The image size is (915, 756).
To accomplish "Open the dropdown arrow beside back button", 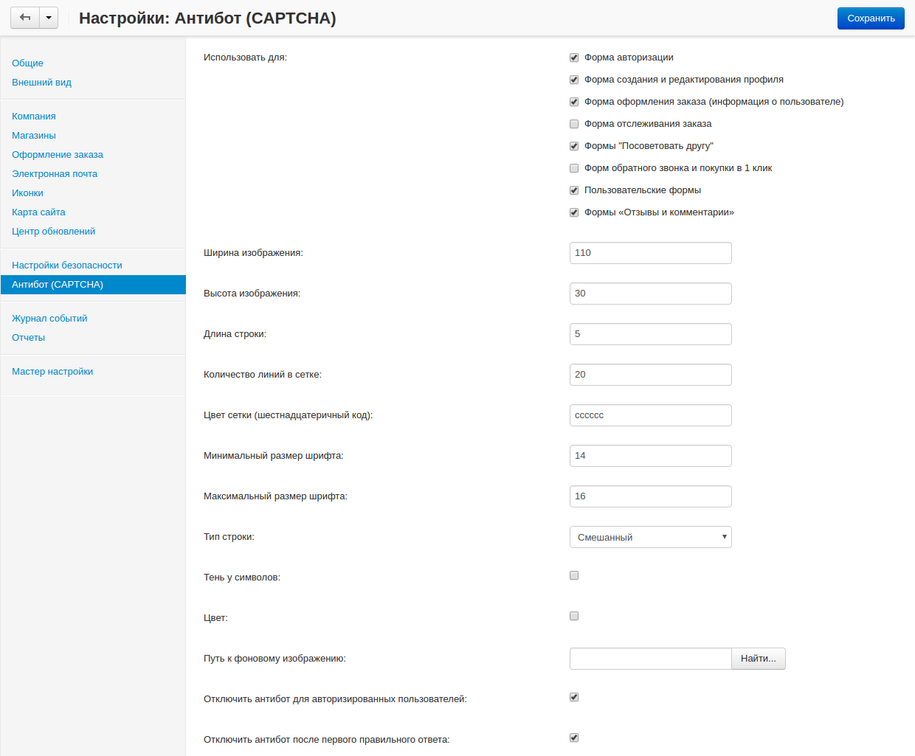I will pos(49,18).
